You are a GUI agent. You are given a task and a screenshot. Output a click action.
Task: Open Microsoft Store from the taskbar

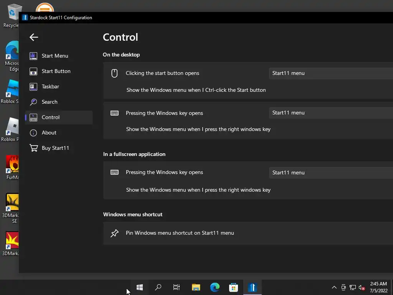coord(234,287)
